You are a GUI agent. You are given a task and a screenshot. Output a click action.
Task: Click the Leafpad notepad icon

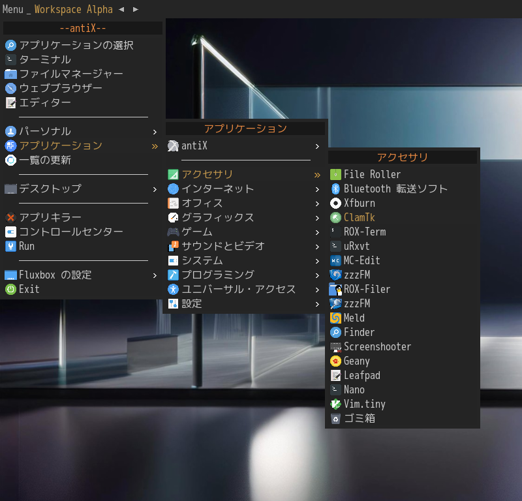click(335, 376)
